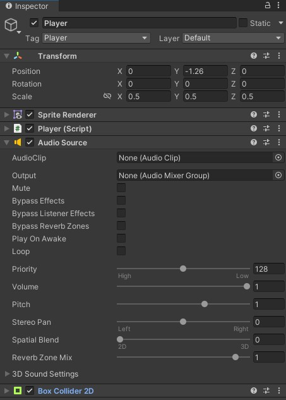The width and height of the screenshot is (286, 400).
Task: Tick the Loop checkbox
Action: tap(121, 251)
